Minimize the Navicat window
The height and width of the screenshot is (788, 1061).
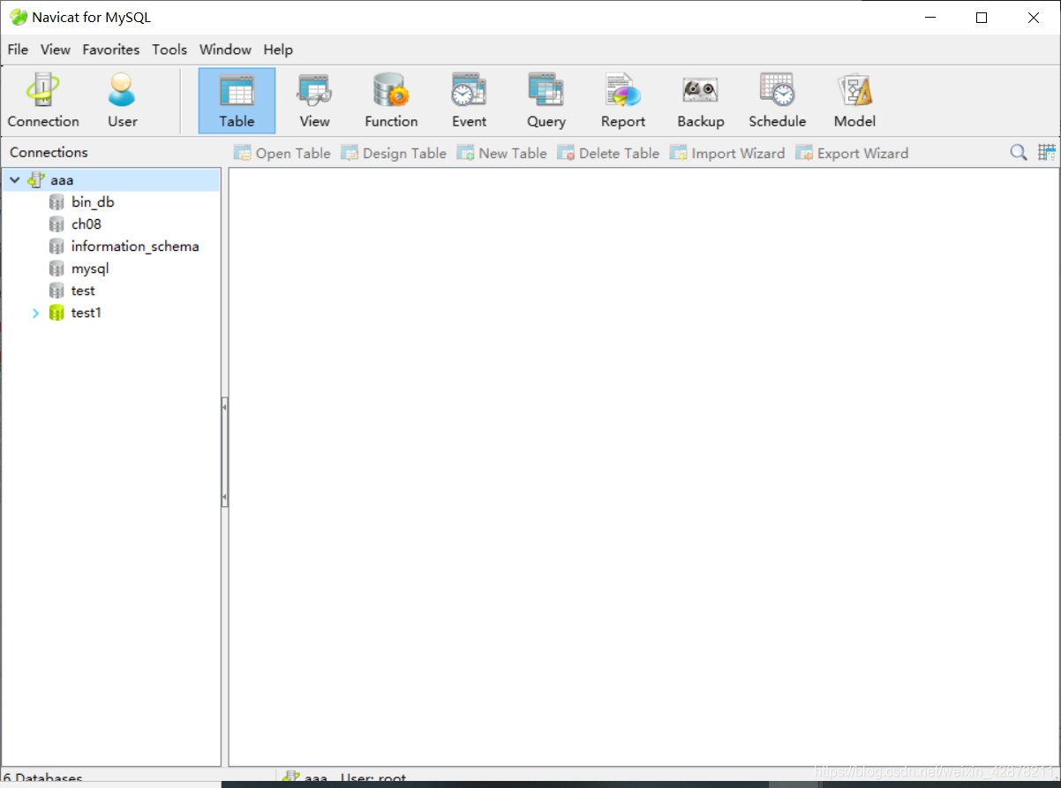(929, 17)
